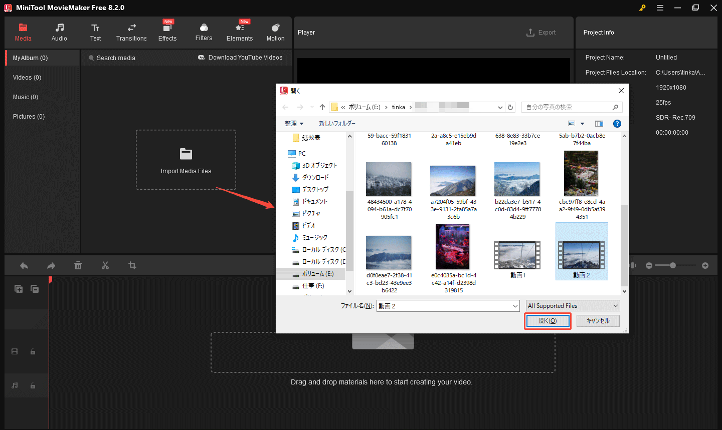Click back arrow in file dialog
722x430 pixels.
point(285,107)
